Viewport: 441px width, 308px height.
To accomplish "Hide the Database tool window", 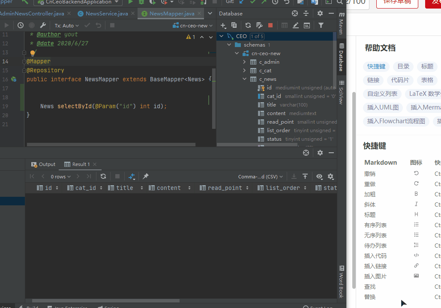I will [x=331, y=13].
